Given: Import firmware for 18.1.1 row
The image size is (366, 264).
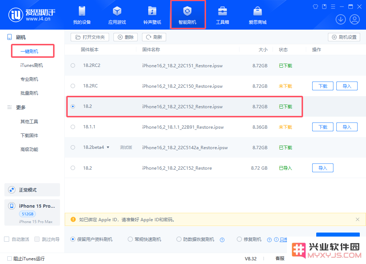Looking at the screenshot, I should tap(347, 127).
